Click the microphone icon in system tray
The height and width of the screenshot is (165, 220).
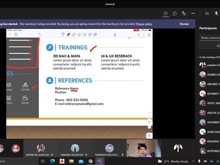pos(199,161)
